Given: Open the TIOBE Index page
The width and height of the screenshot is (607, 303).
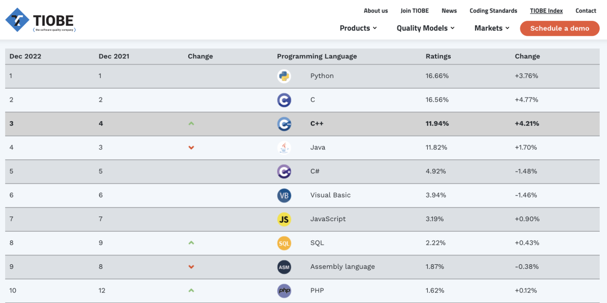Looking at the screenshot, I should coord(546,11).
